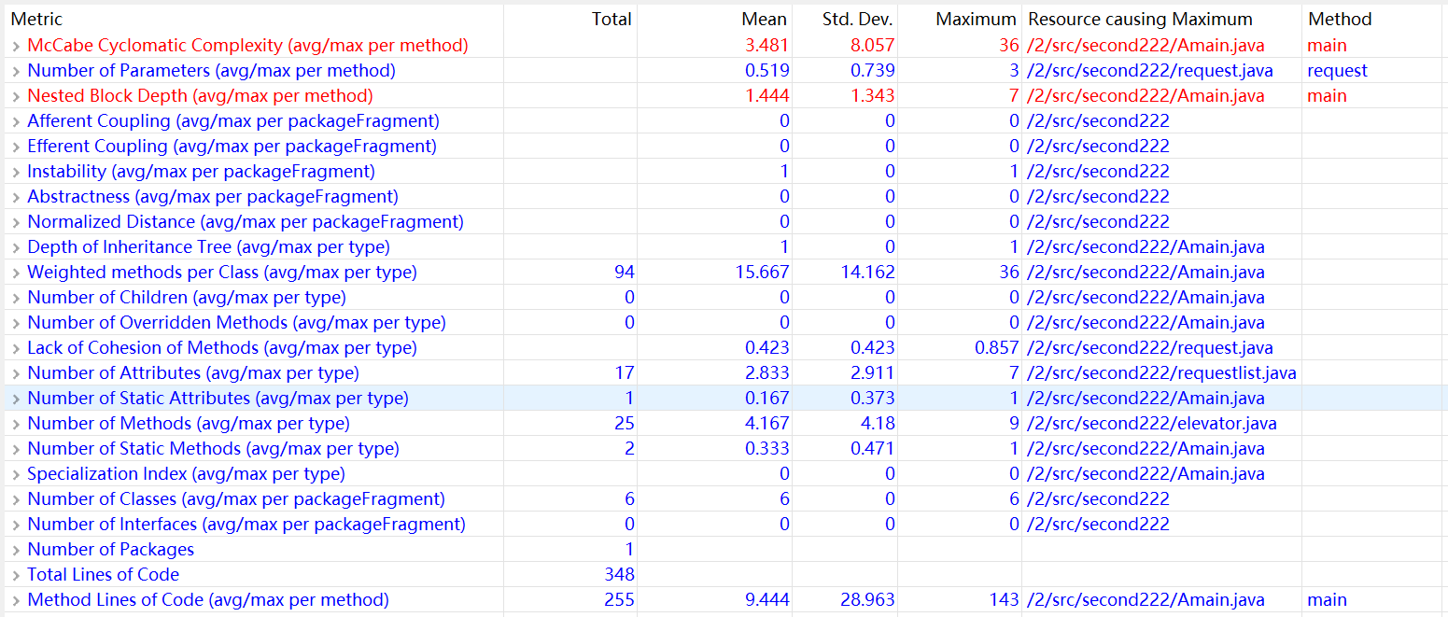Click total value 94 weighted methods
The image size is (1448, 617).
click(625, 272)
